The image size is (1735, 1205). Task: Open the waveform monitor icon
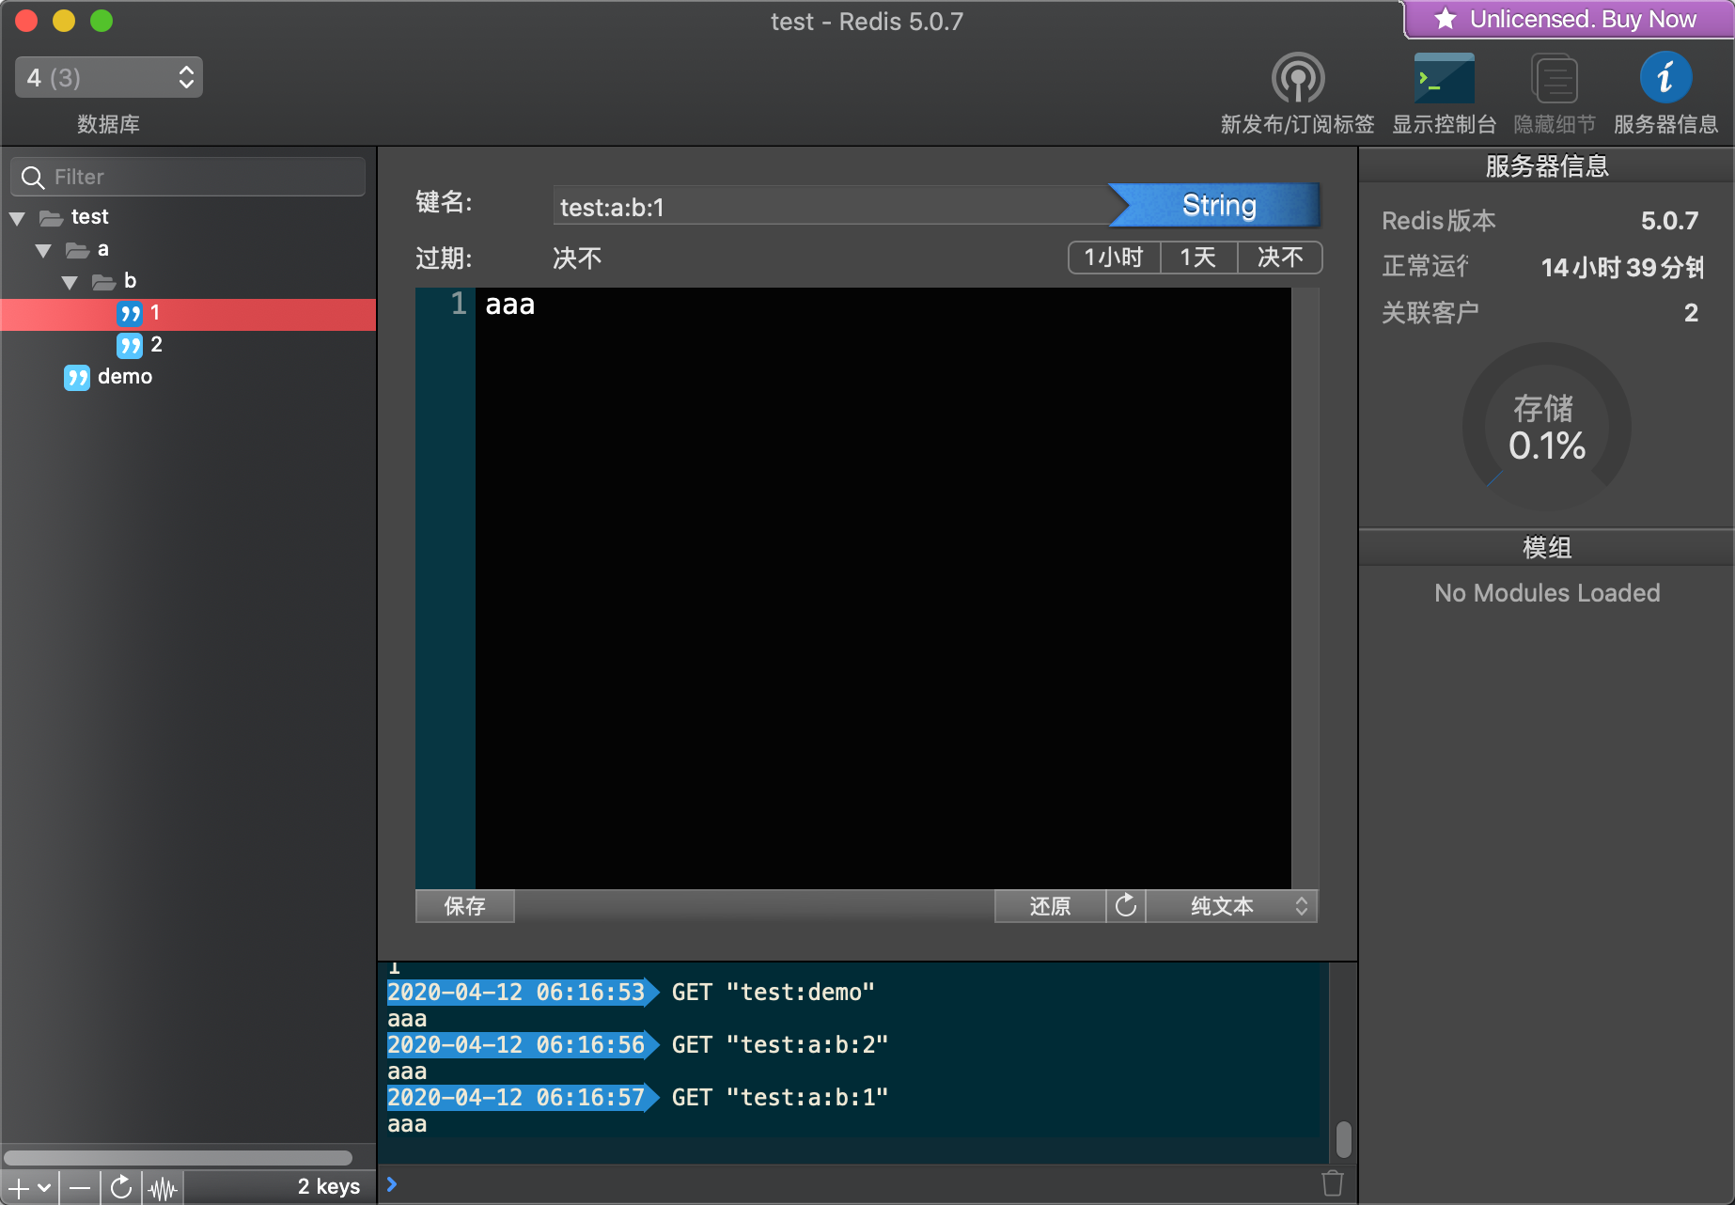(x=163, y=1188)
